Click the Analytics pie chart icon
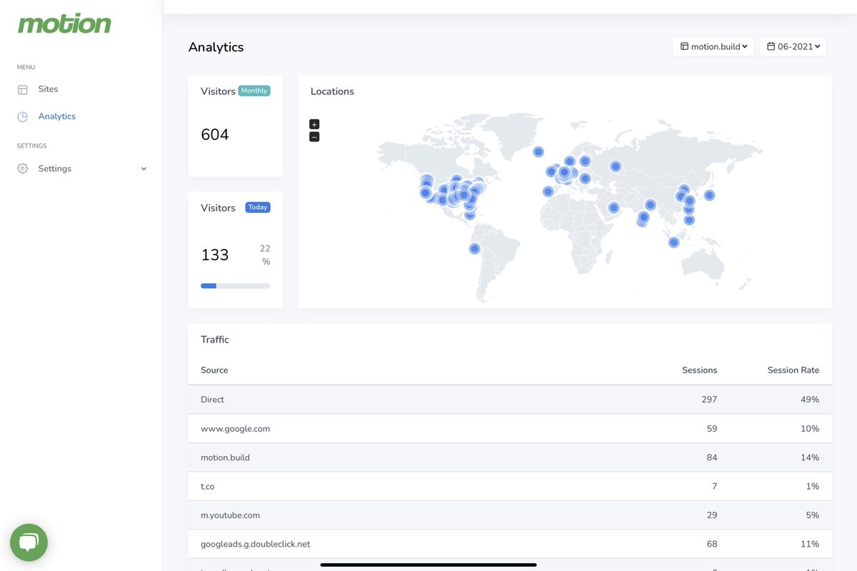The height and width of the screenshot is (571, 857). coord(23,116)
